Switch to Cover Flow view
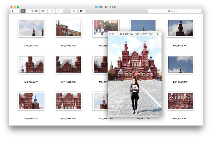The image size is (212, 141). coord(37,11)
